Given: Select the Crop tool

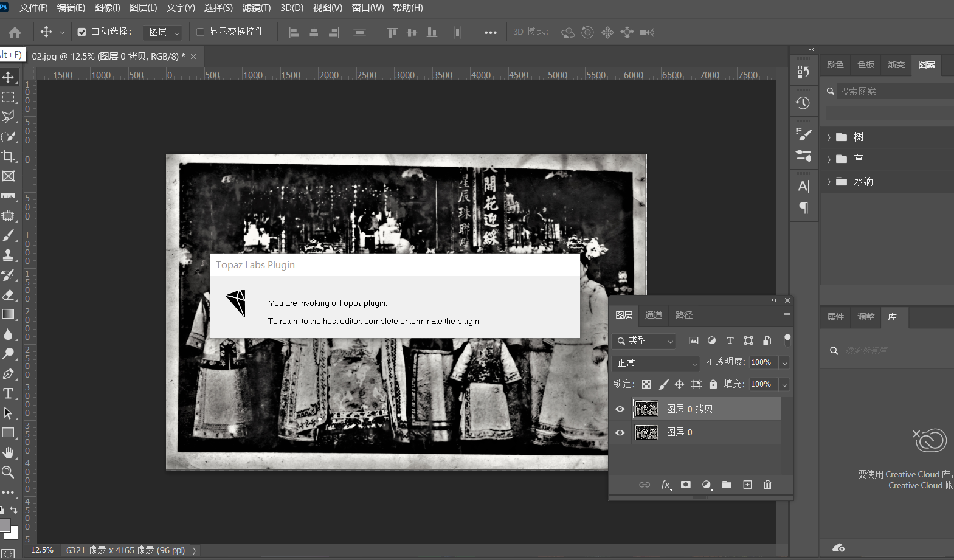Looking at the screenshot, I should point(9,156).
